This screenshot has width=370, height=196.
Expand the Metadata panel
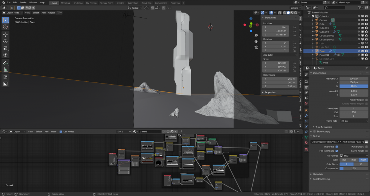(x=318, y=174)
